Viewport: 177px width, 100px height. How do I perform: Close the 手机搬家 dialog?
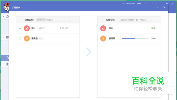coord(164,7)
